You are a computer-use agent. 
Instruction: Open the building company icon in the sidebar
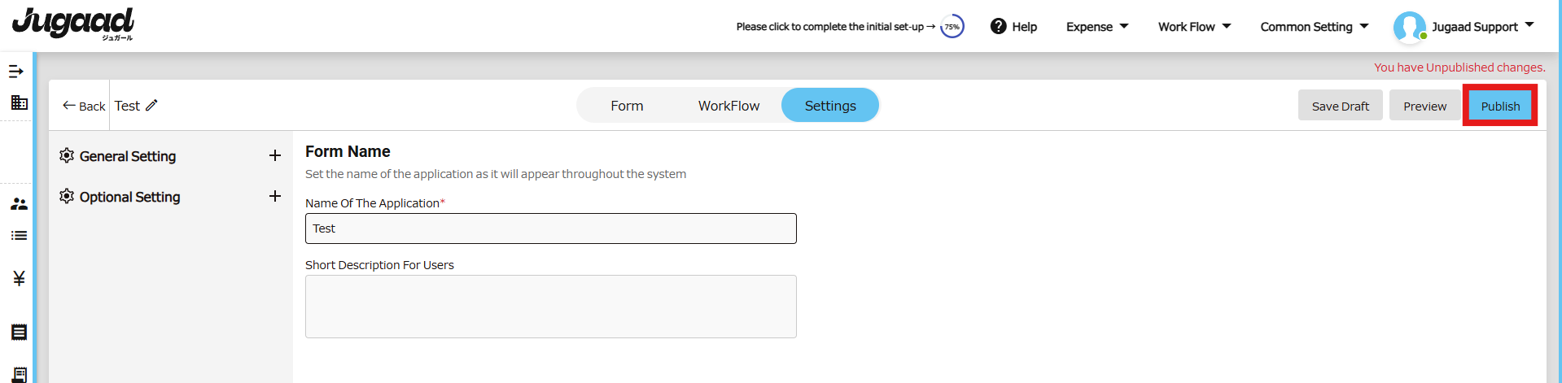pyautogui.click(x=19, y=102)
